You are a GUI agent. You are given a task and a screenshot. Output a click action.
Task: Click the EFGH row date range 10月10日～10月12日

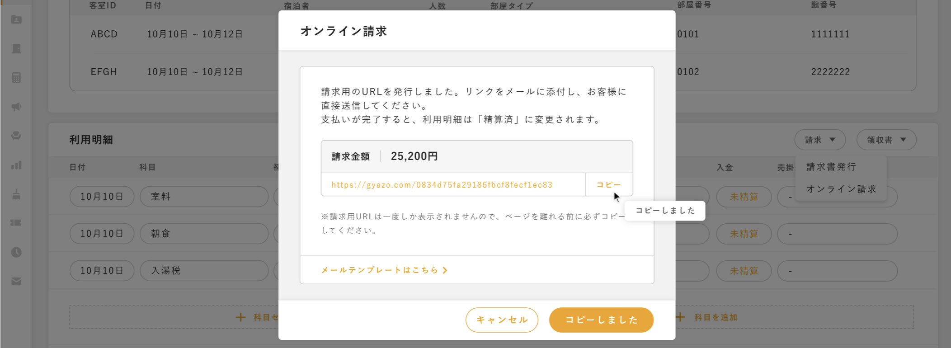(x=195, y=72)
